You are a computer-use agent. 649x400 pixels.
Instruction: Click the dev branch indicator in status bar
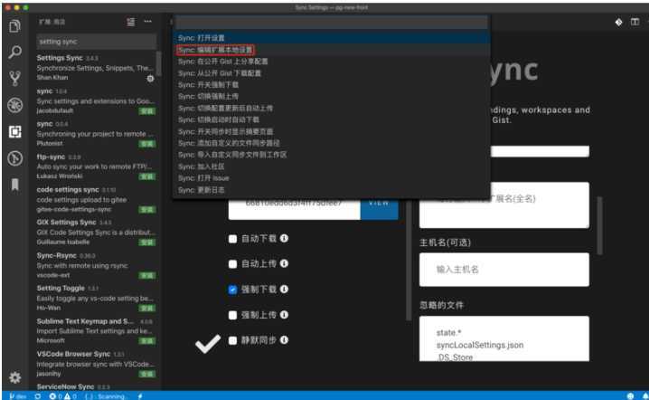coord(18,396)
